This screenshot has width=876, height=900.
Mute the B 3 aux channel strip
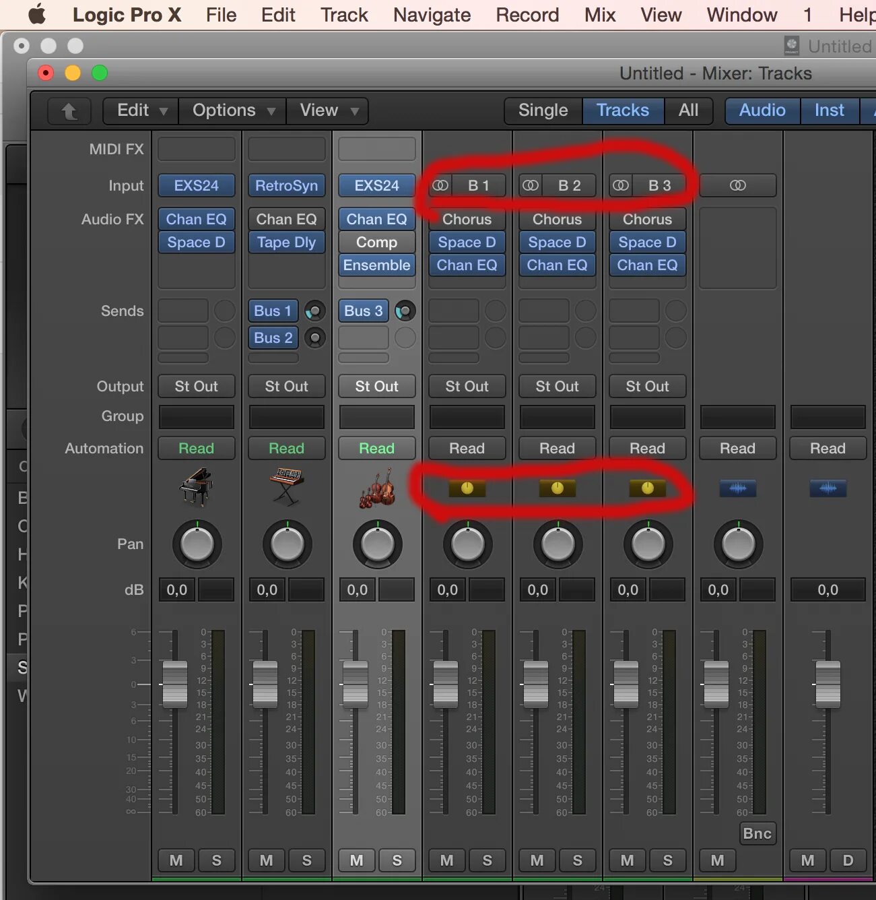[x=628, y=860]
